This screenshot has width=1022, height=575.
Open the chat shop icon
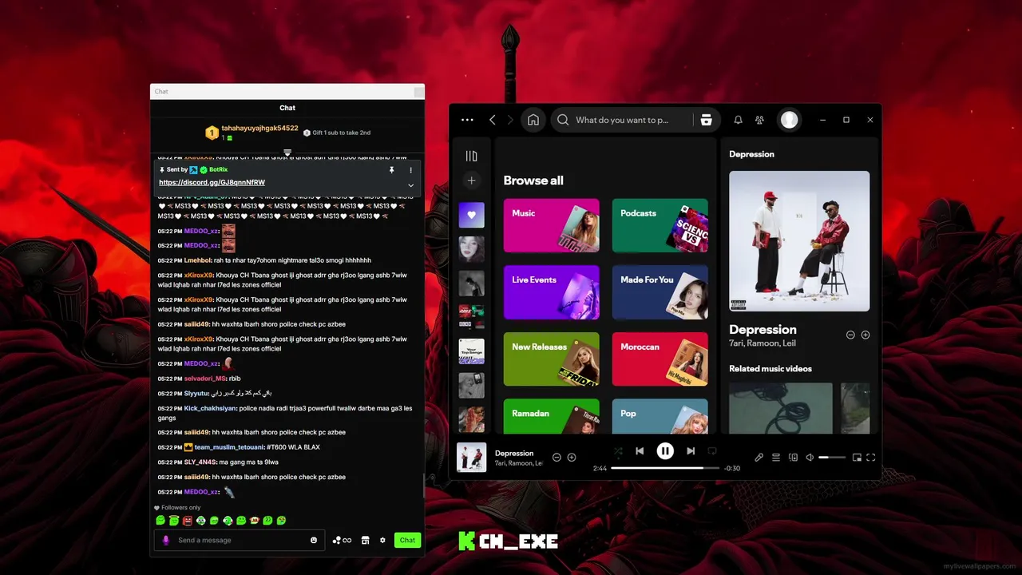click(365, 541)
